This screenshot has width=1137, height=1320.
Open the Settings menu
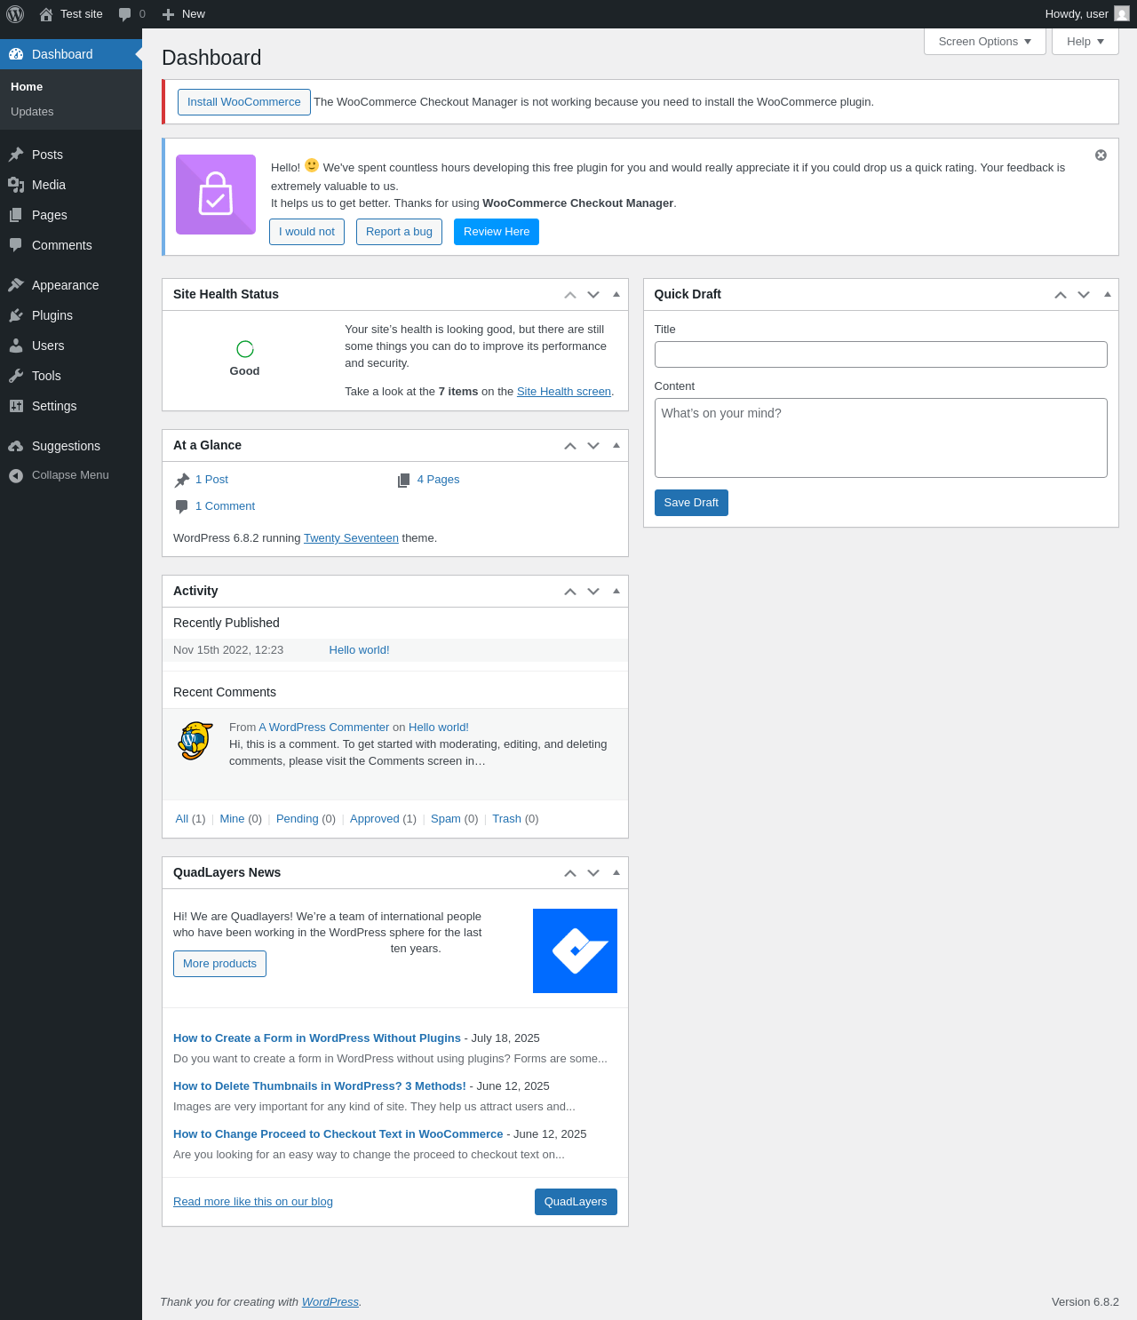click(71, 406)
